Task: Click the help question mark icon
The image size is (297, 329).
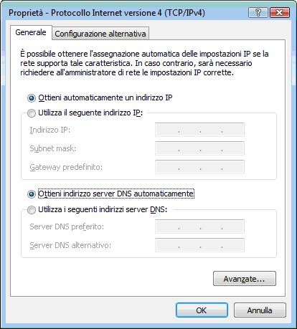Action: [x=258, y=12]
